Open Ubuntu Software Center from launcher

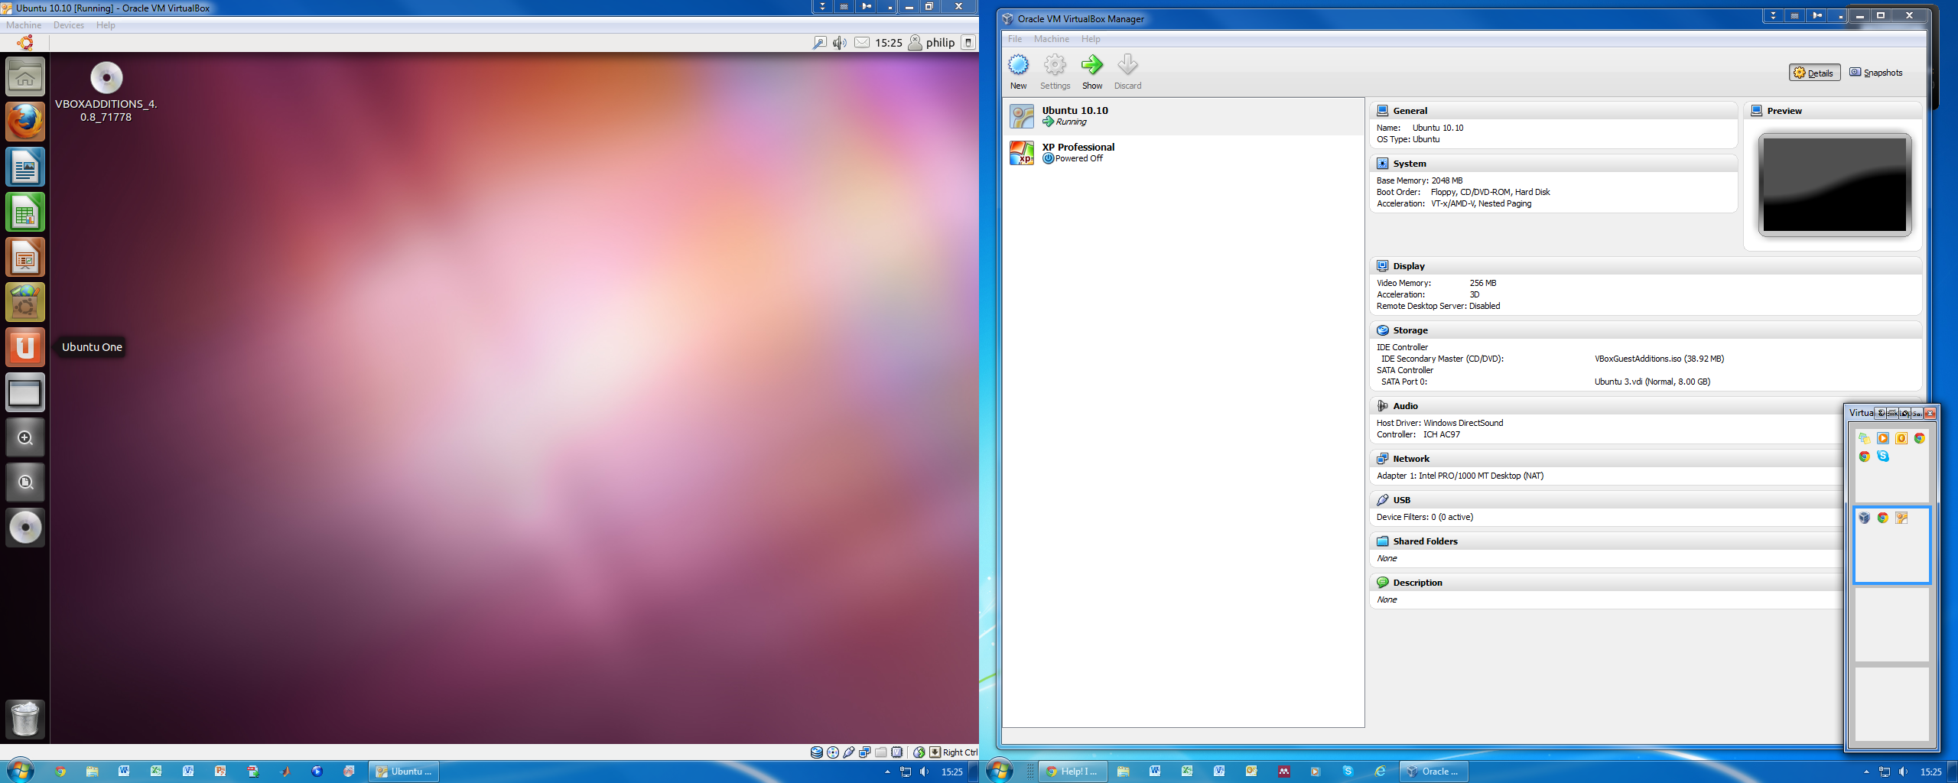coord(25,303)
